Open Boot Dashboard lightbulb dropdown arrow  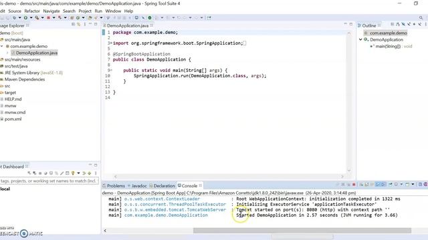coord(78,173)
